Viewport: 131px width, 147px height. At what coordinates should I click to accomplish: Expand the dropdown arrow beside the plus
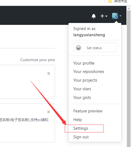(x=106, y=16)
